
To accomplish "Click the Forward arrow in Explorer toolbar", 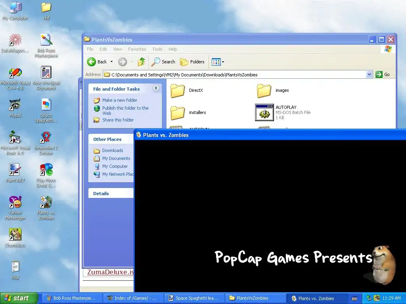I will coord(123,62).
